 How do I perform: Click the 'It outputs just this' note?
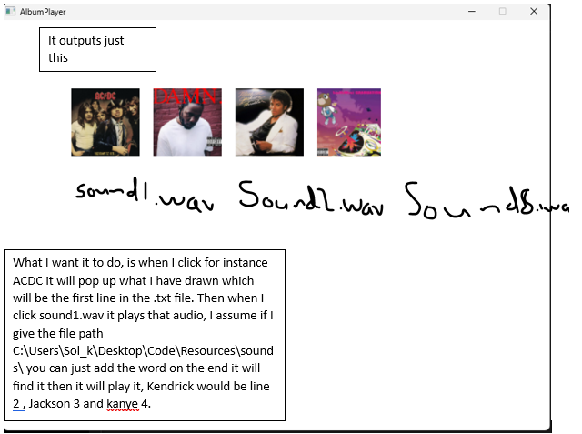tap(97, 49)
